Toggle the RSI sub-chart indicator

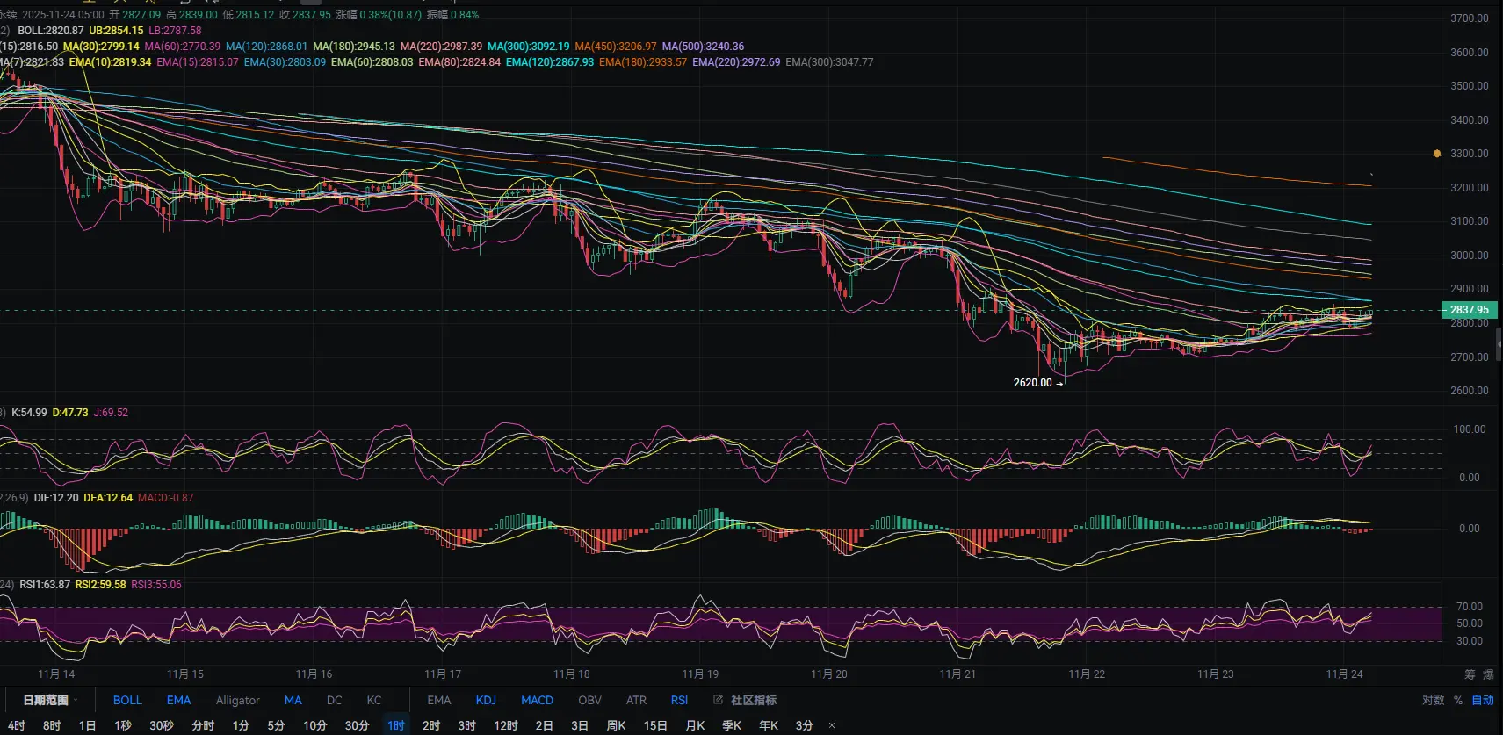click(679, 700)
